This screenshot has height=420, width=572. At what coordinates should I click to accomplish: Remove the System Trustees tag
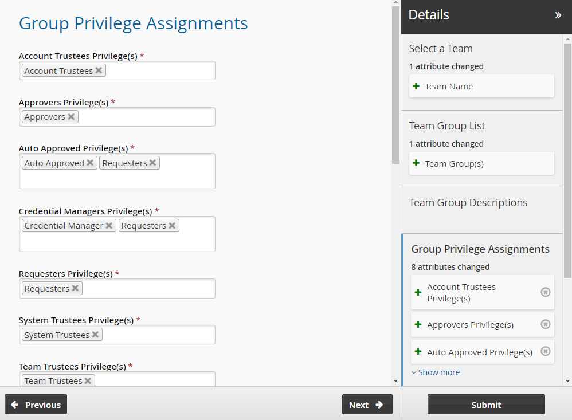[x=95, y=335]
